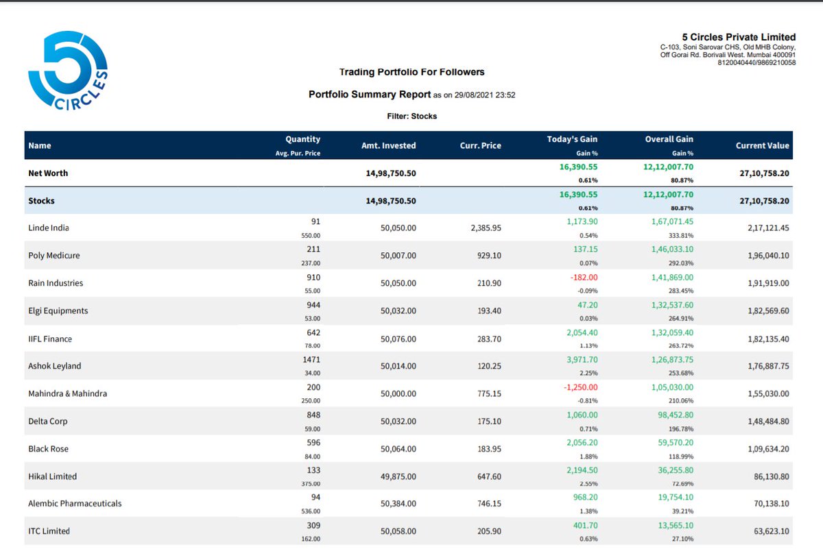
Task: Select the "5 Circles Private Limited" company heading
Action: click(x=739, y=37)
